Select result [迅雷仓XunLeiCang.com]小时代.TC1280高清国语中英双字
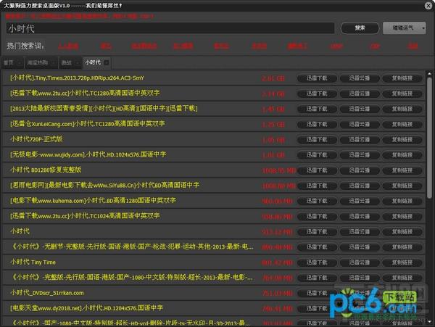This screenshot has width=435, height=327. point(88,124)
